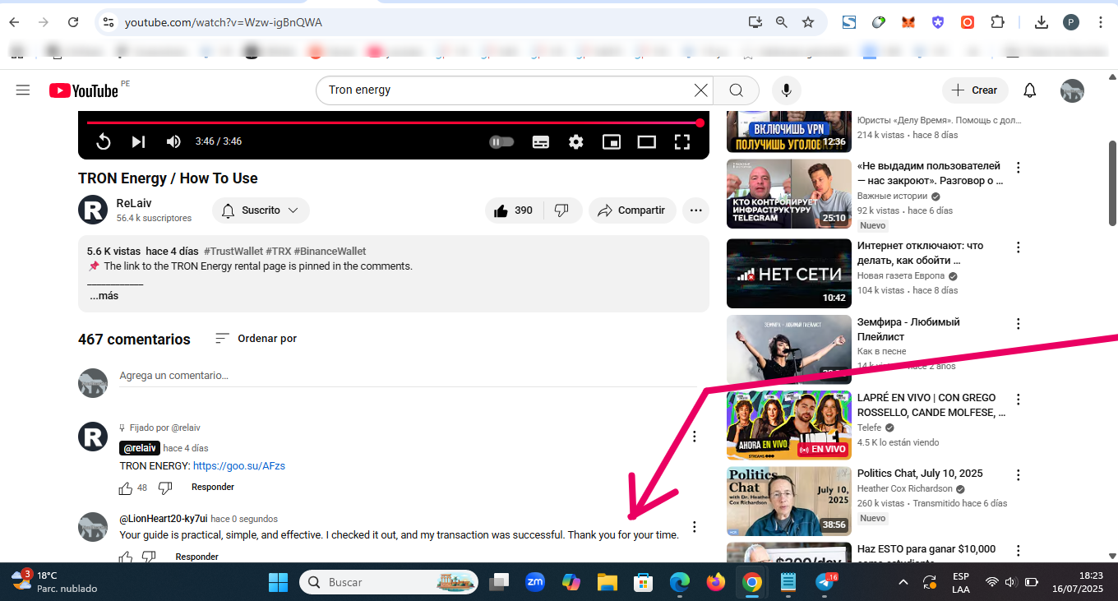Reload the current page

tap(73, 22)
